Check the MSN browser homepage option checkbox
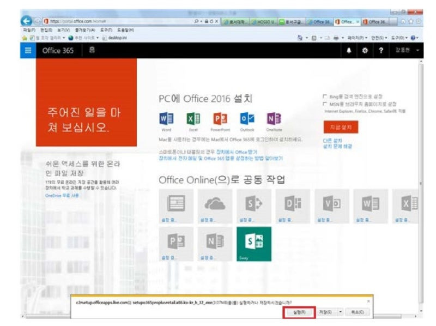The width and height of the screenshot is (436, 326). click(324, 104)
